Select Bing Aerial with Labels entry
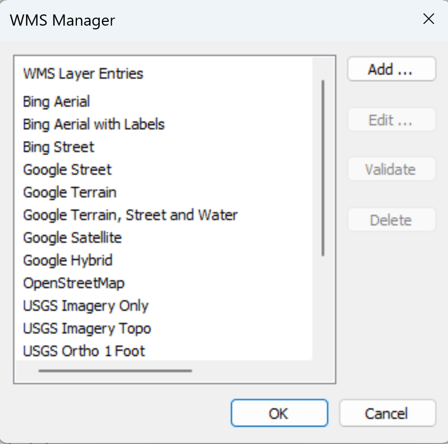The height and width of the screenshot is (444, 448). (94, 124)
